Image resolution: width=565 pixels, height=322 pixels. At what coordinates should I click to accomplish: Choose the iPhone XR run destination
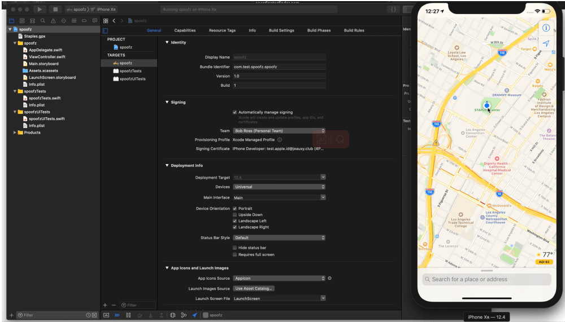pyautogui.click(x=105, y=10)
